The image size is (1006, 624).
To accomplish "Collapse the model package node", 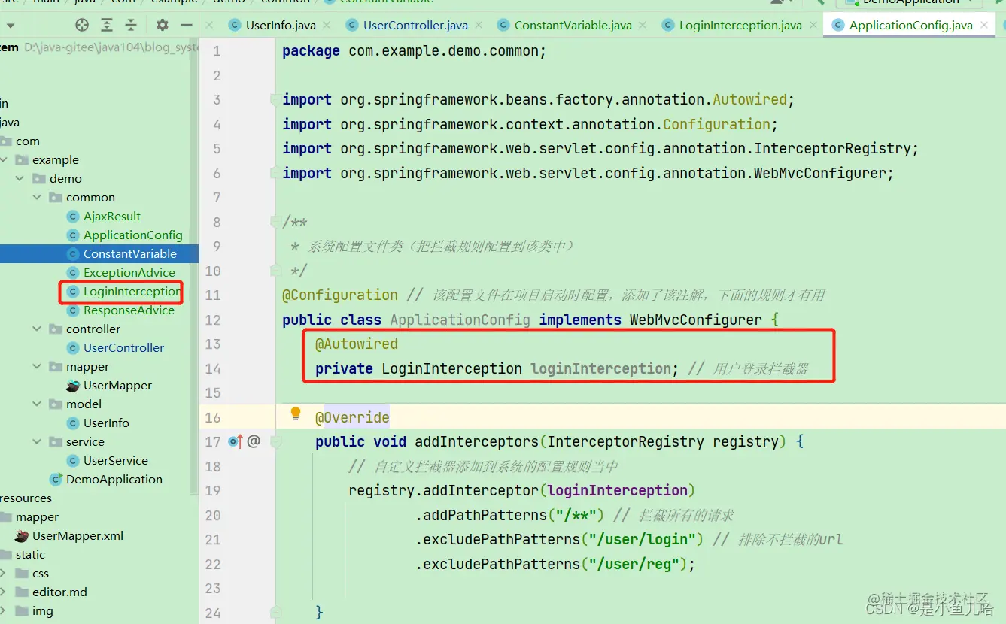I will [38, 404].
